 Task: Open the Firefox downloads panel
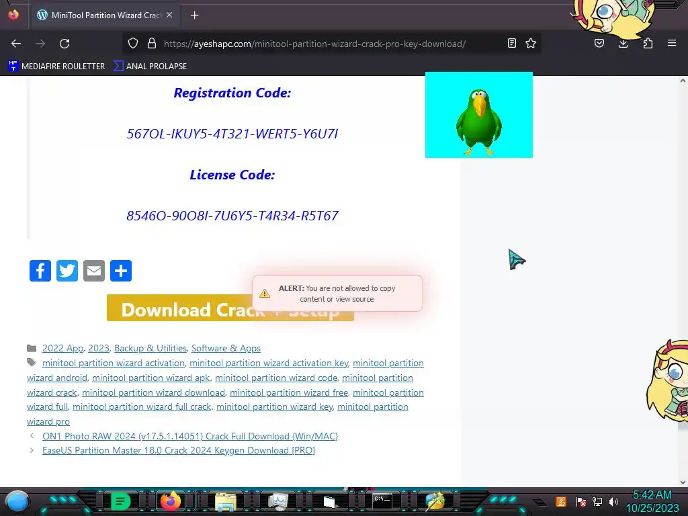tap(623, 44)
